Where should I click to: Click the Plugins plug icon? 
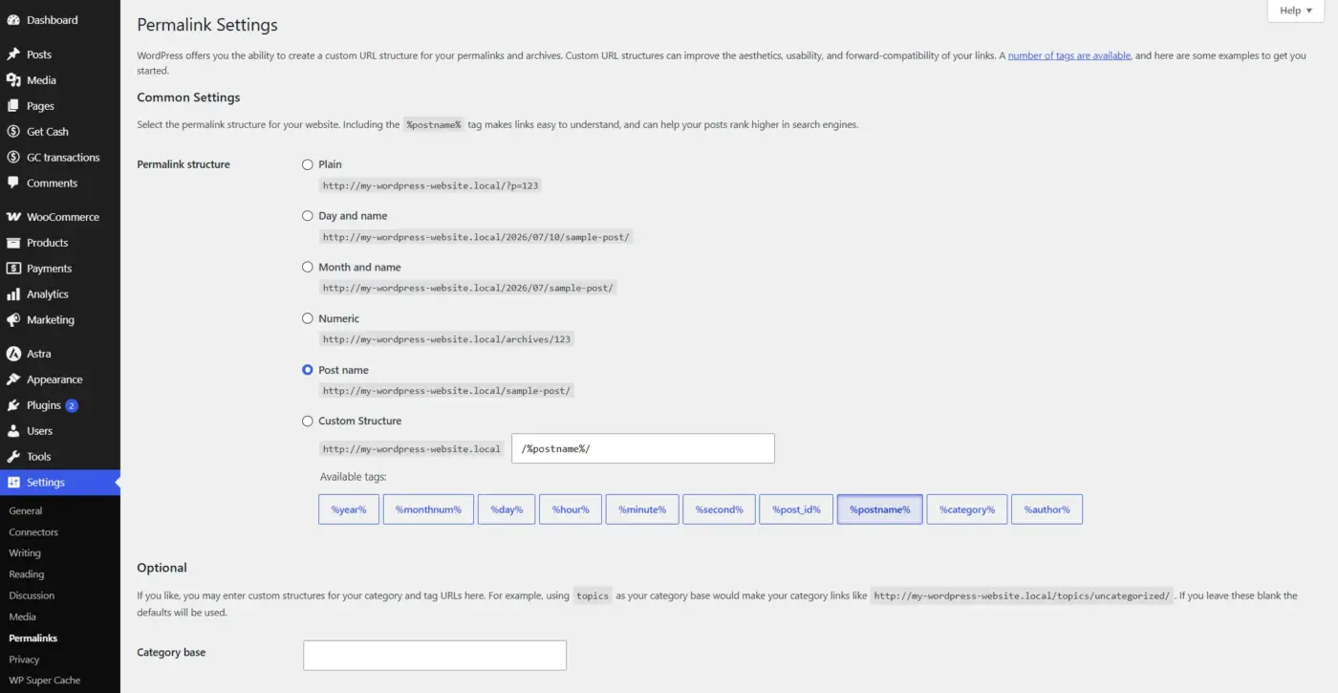[13, 405]
